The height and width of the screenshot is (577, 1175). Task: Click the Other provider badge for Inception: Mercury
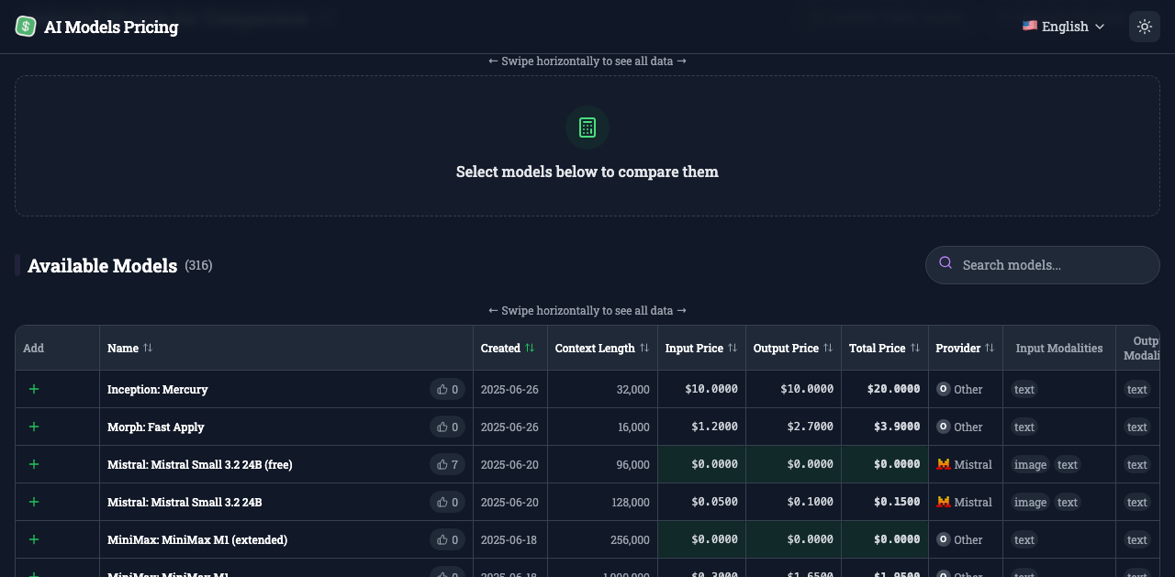pyautogui.click(x=959, y=389)
